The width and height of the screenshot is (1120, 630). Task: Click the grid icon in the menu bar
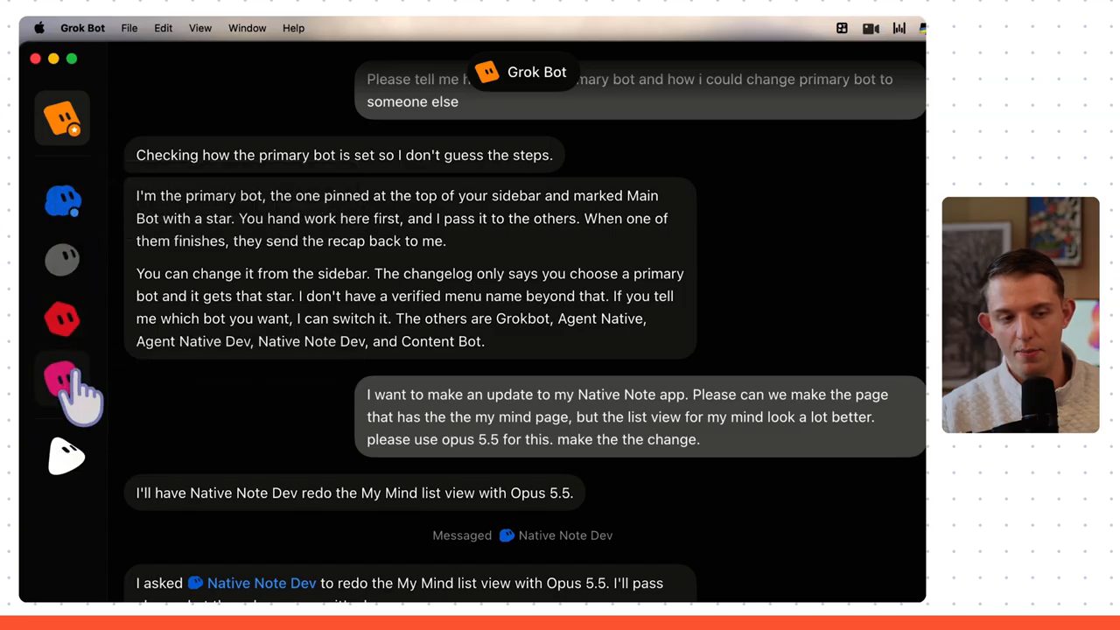[x=842, y=28]
